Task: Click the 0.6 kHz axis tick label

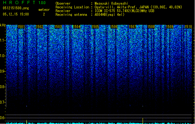Action: [x=2, y=118]
